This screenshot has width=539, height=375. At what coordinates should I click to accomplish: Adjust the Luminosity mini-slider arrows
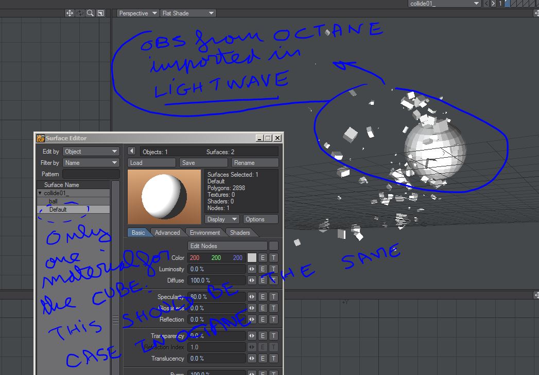click(x=252, y=269)
